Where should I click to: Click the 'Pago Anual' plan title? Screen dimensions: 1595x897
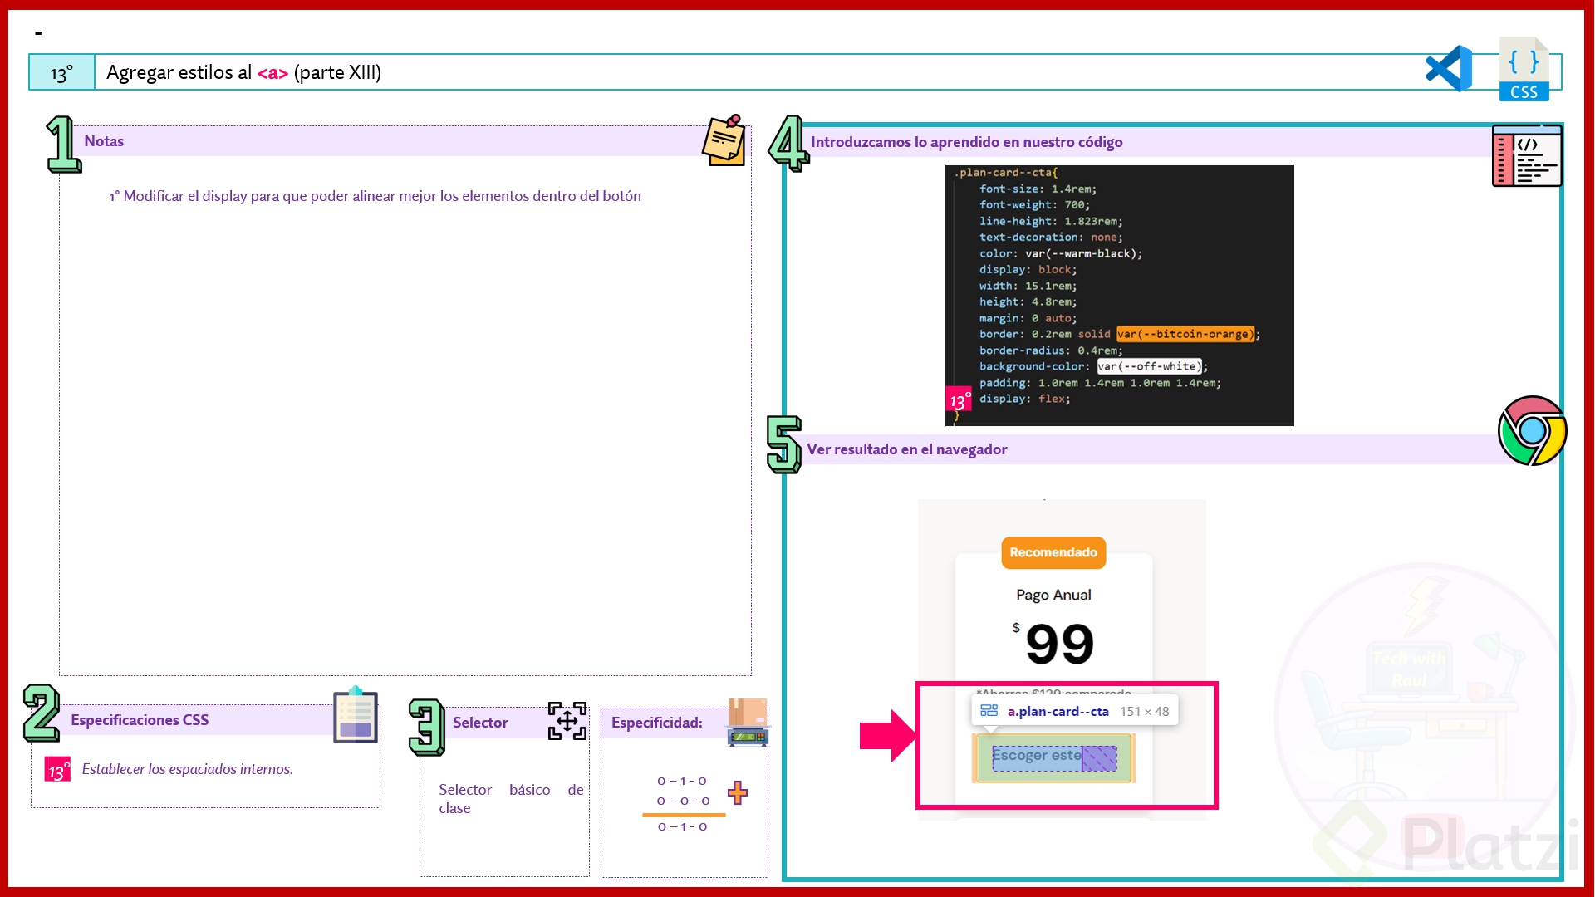pos(1053,595)
